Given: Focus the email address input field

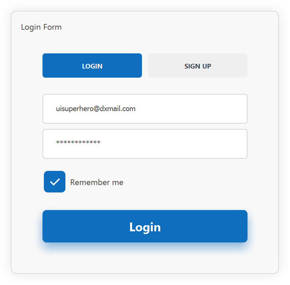Looking at the screenshot, I should click(145, 109).
